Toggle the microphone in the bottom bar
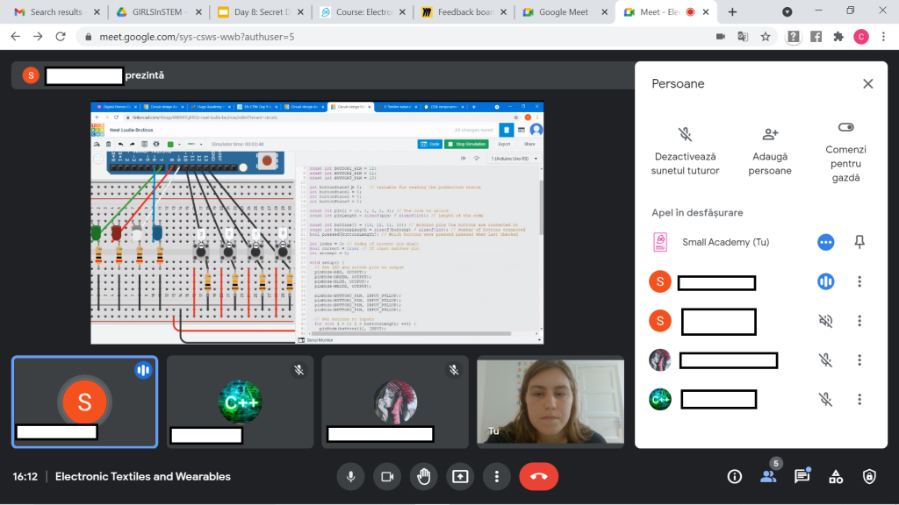The width and height of the screenshot is (899, 505). pos(350,476)
